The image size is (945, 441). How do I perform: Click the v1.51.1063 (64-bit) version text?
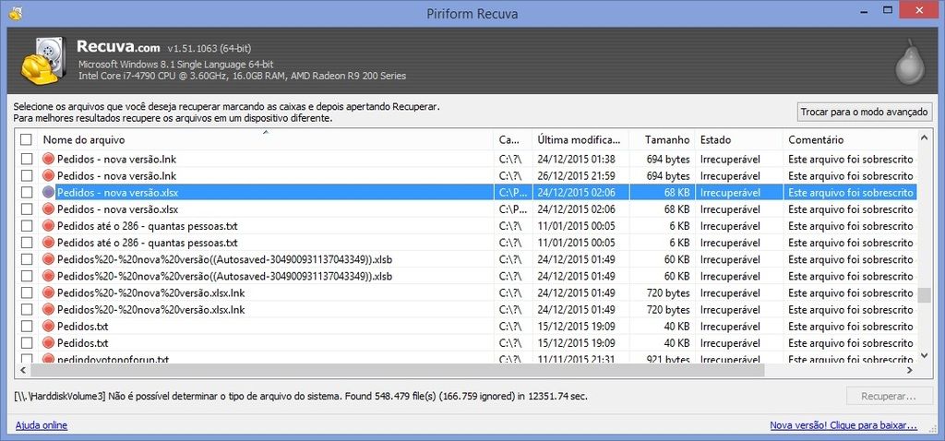[x=209, y=48]
